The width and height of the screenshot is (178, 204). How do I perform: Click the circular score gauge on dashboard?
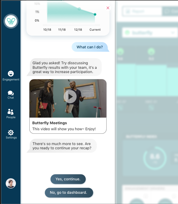[x=155, y=158]
